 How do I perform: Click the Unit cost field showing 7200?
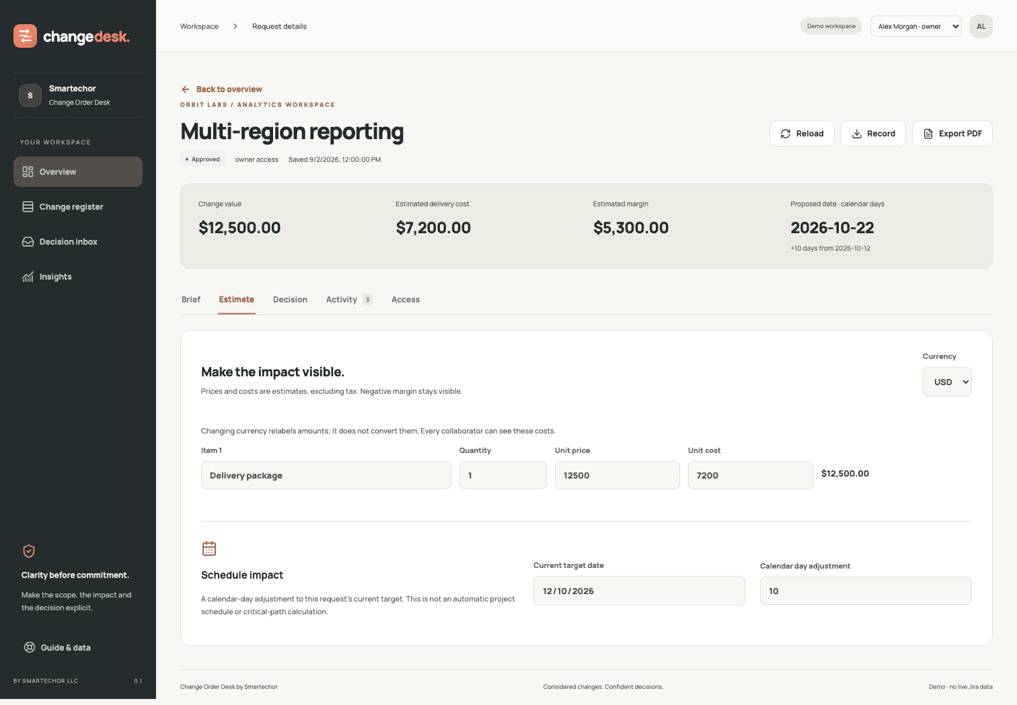pos(751,475)
